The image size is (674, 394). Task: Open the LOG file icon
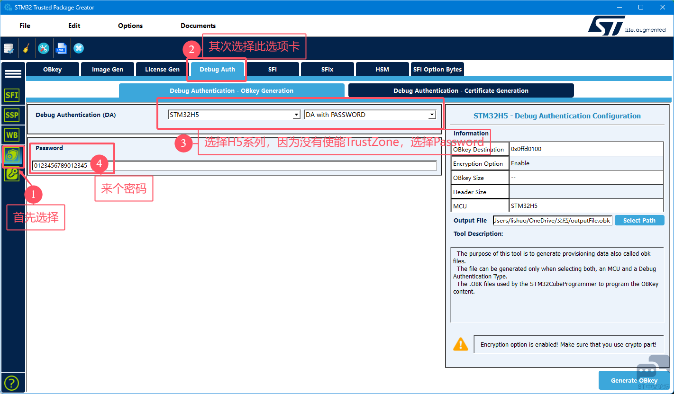pos(61,48)
